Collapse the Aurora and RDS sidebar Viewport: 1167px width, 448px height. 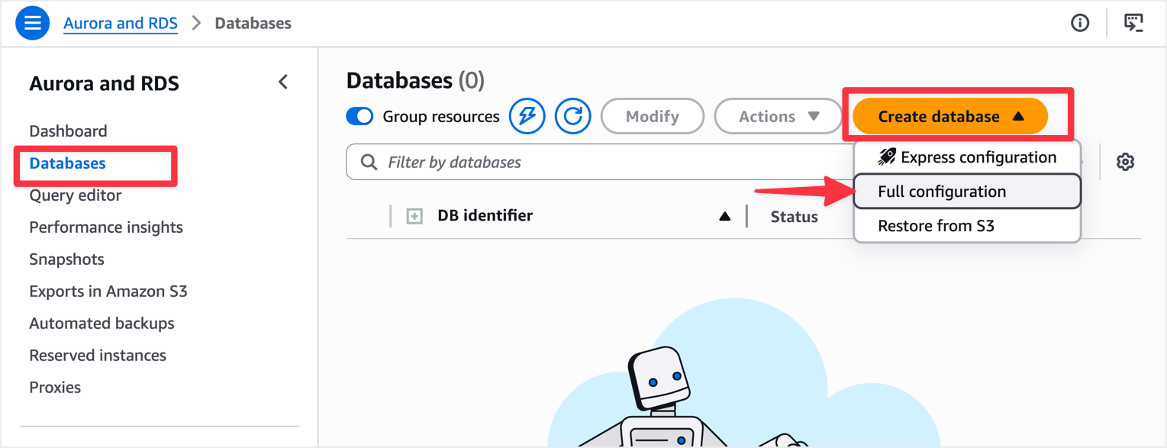(x=283, y=82)
